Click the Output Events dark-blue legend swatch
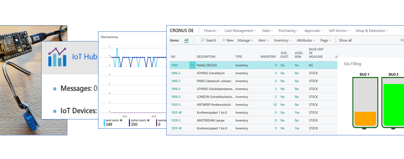 129,123
